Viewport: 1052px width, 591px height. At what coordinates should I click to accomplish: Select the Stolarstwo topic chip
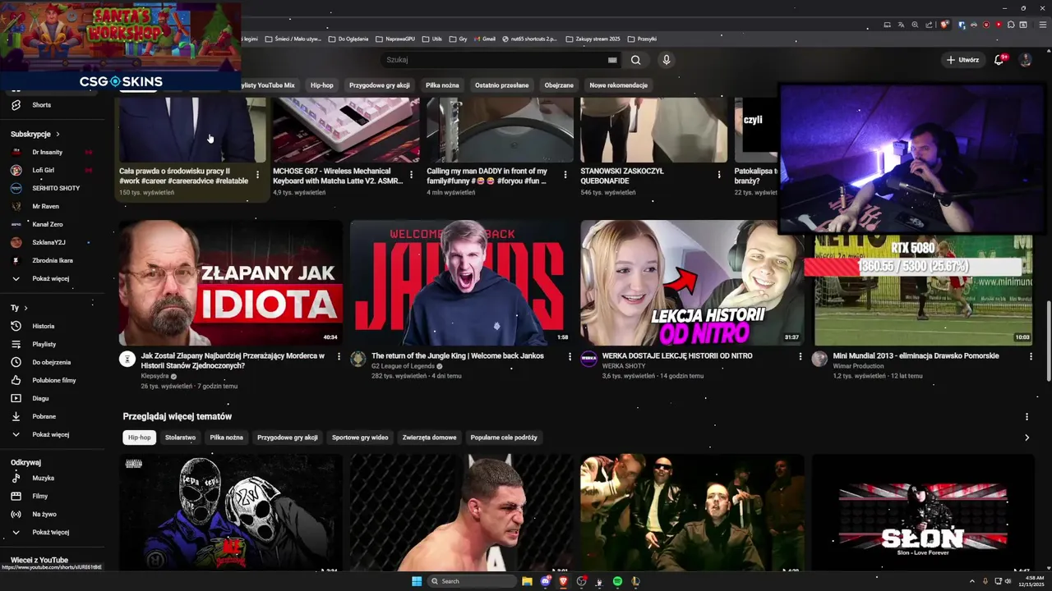(x=180, y=438)
